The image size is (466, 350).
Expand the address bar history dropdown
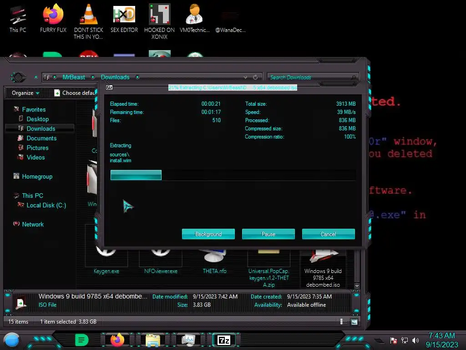pyautogui.click(x=245, y=77)
